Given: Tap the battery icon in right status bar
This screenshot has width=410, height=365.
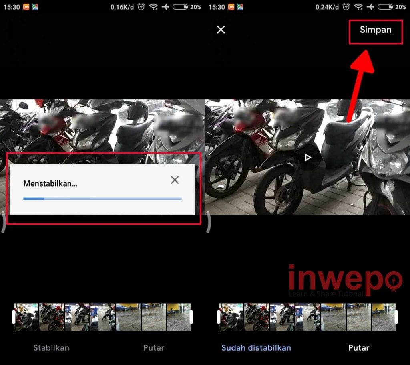Looking at the screenshot, I should (x=385, y=7).
